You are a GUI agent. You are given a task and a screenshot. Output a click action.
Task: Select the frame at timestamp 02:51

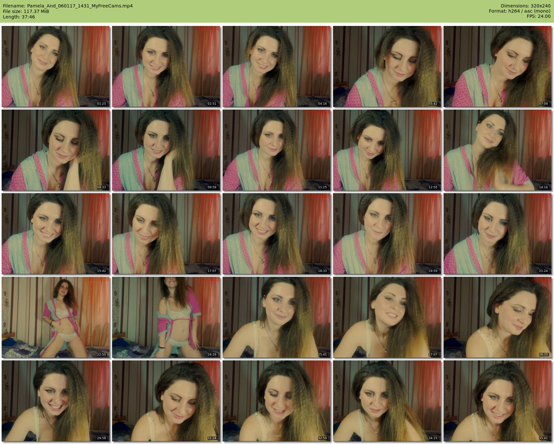coord(166,66)
